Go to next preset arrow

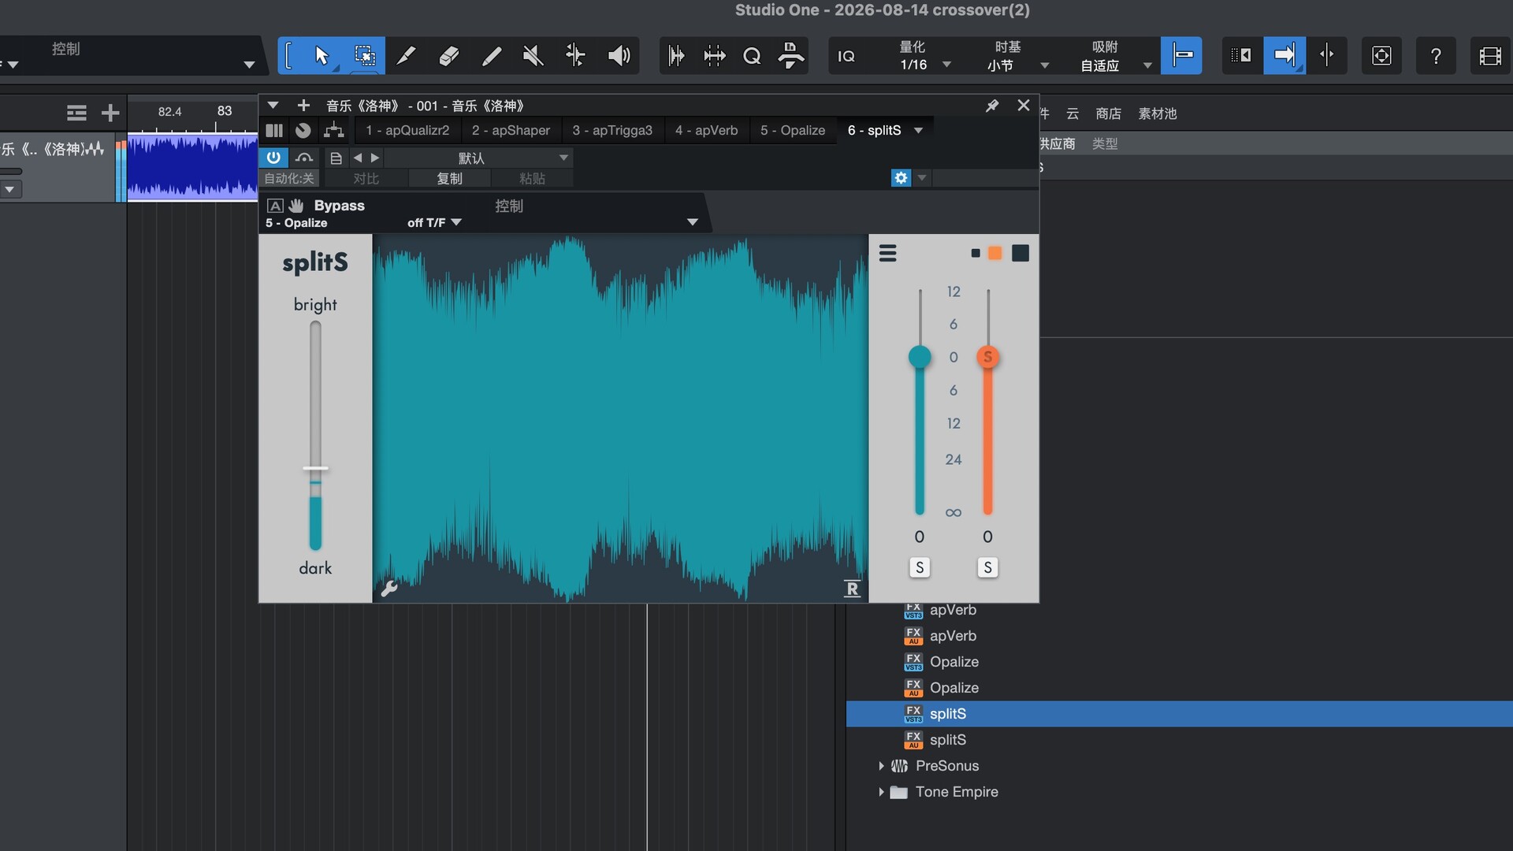click(x=375, y=158)
